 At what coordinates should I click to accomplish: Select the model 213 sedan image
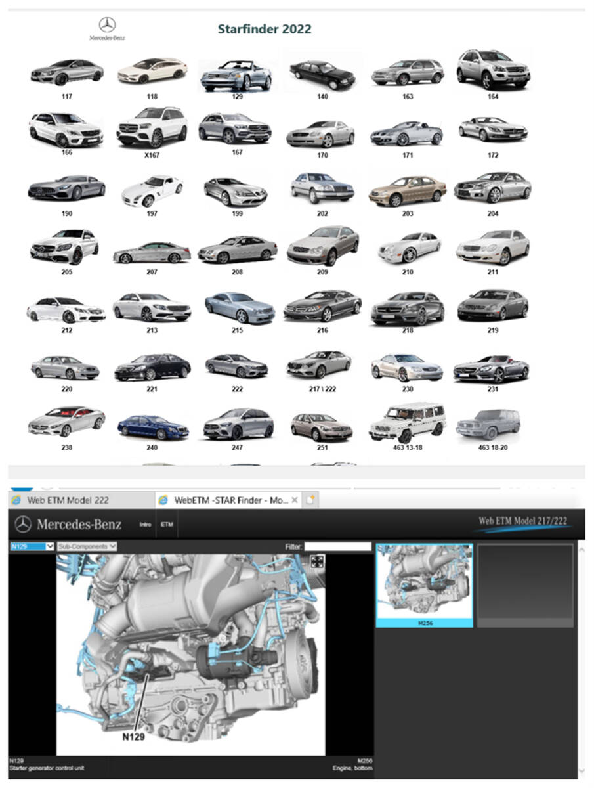[152, 307]
